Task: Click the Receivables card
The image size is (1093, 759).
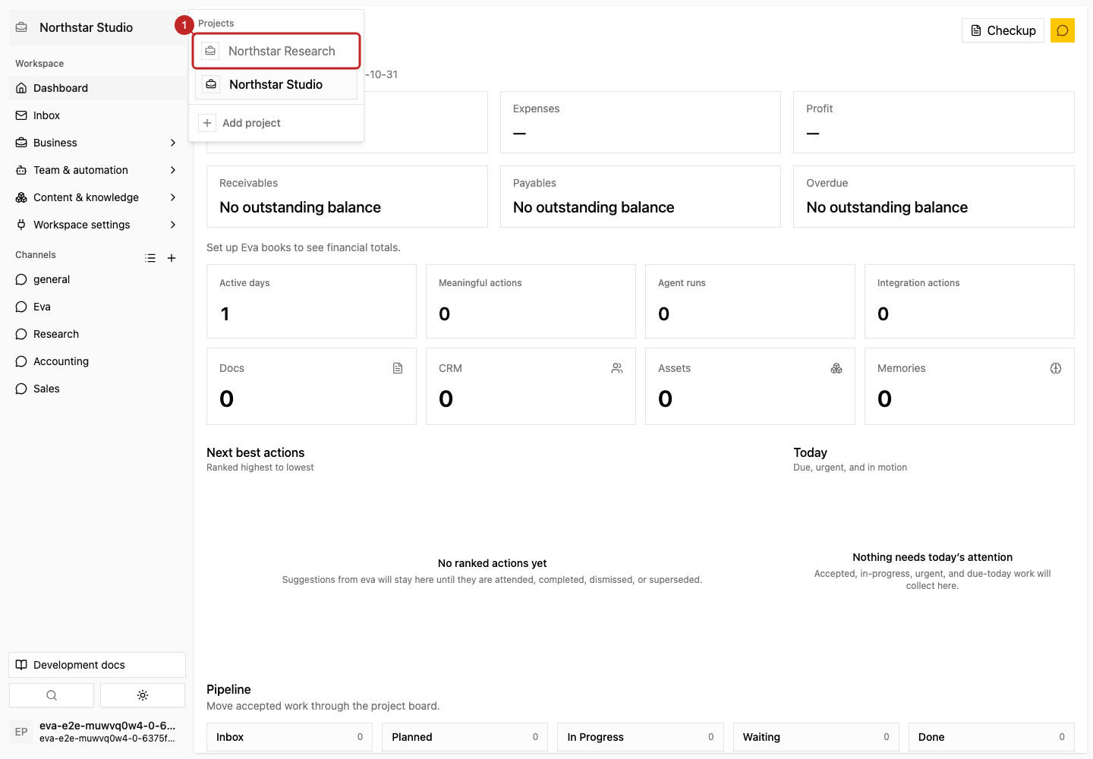Action: (x=347, y=197)
